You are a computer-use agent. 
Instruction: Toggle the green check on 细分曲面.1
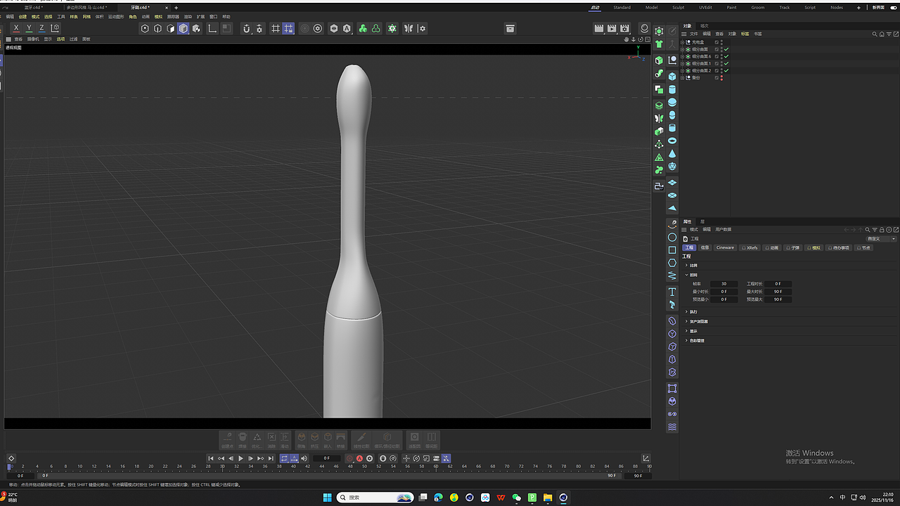tap(726, 63)
